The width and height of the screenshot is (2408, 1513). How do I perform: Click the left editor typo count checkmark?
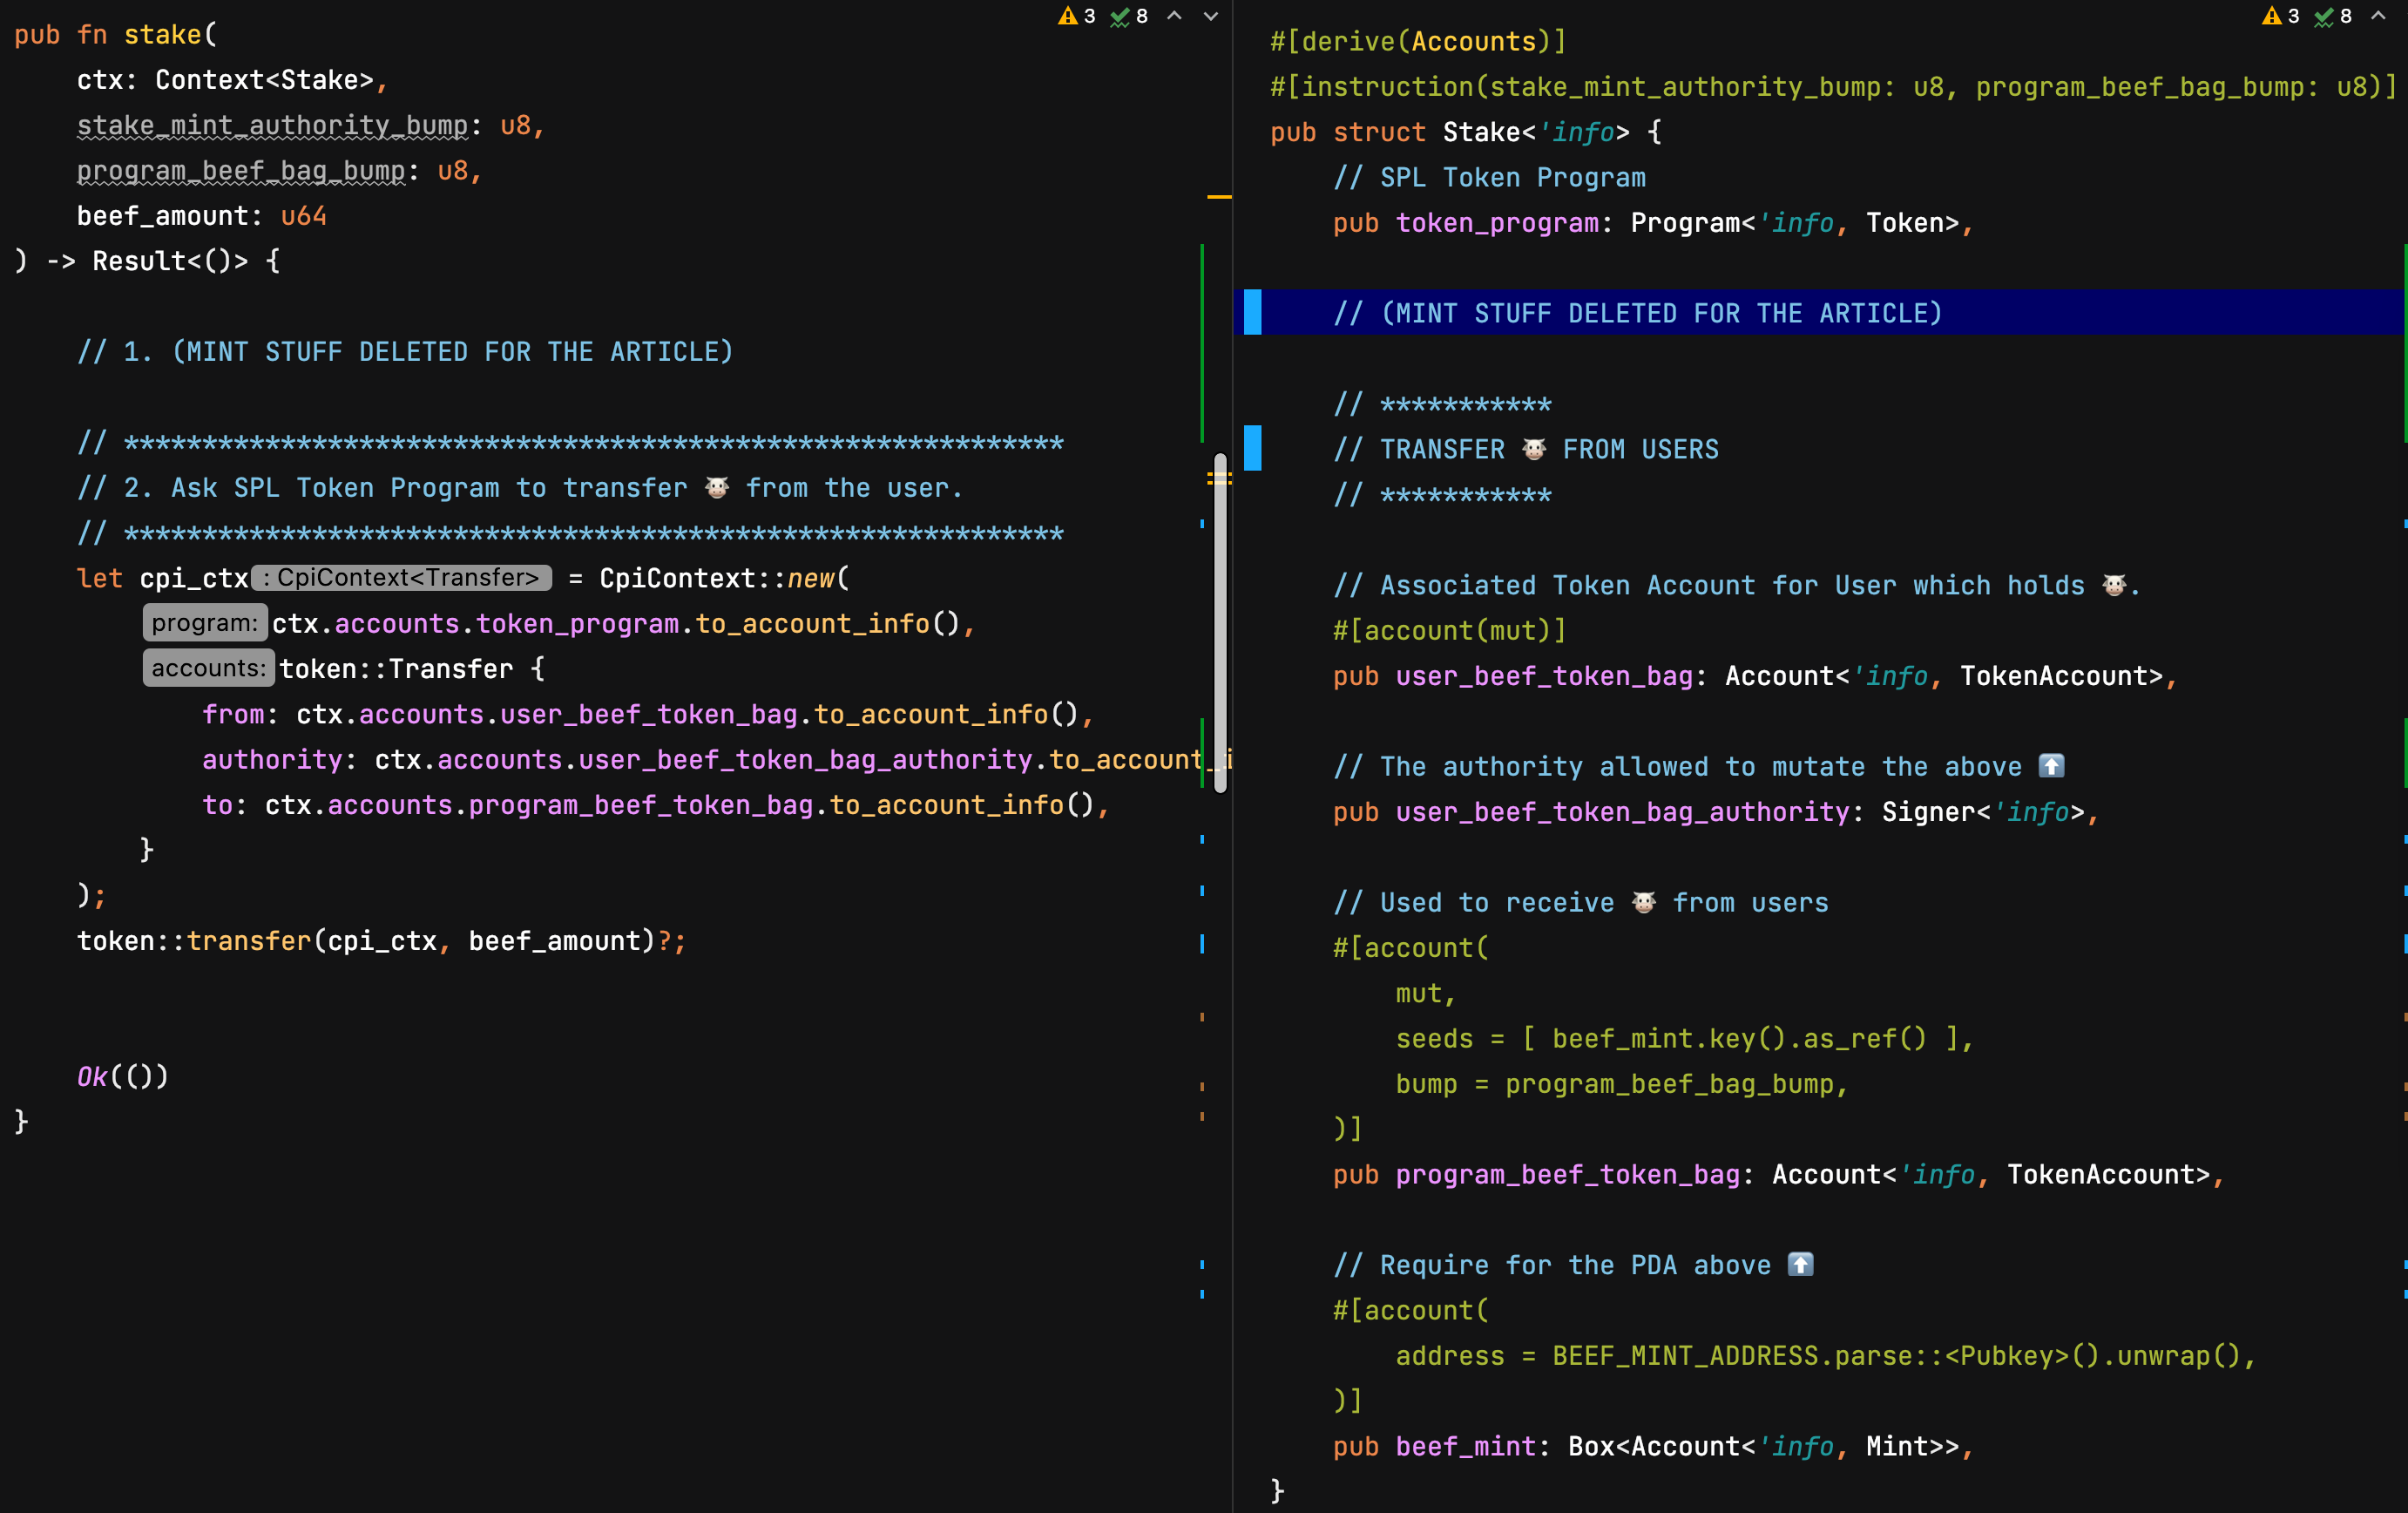(x=1120, y=16)
